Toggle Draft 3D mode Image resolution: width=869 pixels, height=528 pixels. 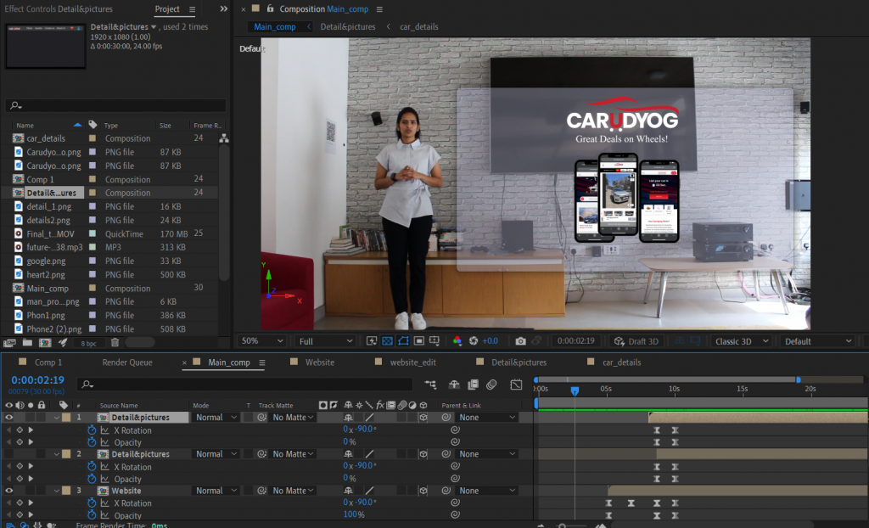(636, 341)
